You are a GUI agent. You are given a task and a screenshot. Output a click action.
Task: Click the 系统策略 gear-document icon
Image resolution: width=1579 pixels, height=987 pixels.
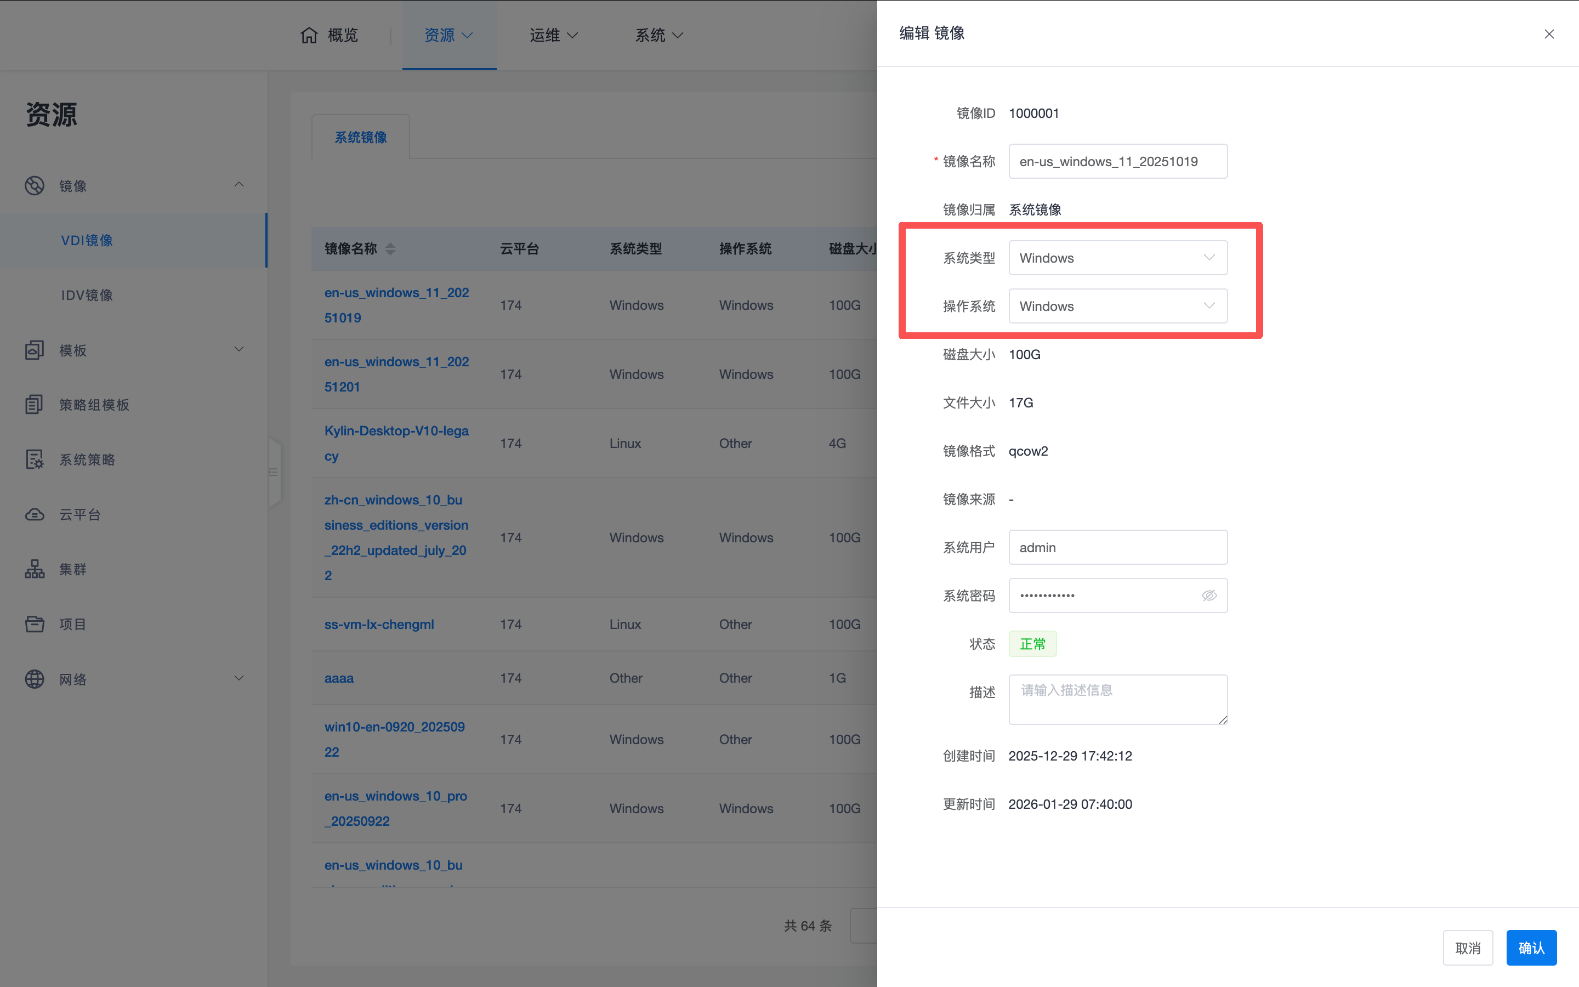(x=35, y=460)
